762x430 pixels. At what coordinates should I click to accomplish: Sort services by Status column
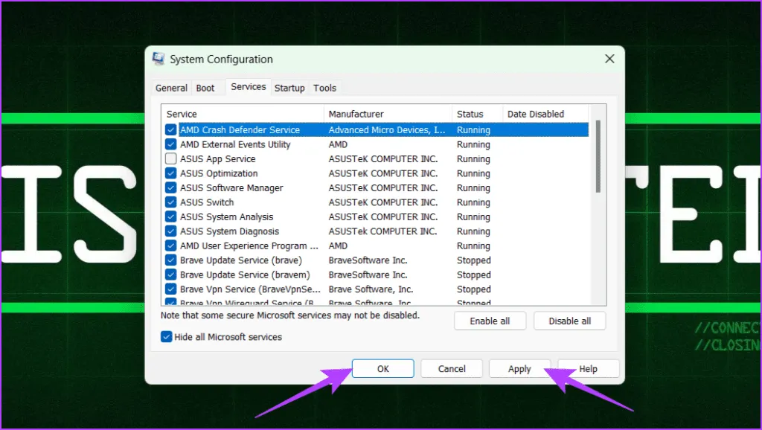[476, 114]
